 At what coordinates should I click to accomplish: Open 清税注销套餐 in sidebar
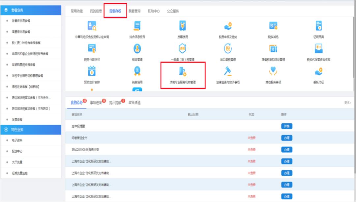pos(30,87)
